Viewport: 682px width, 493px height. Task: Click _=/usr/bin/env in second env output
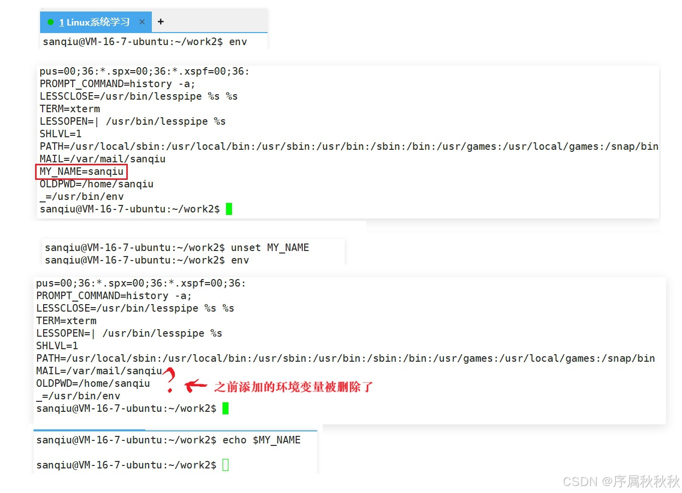78,396
